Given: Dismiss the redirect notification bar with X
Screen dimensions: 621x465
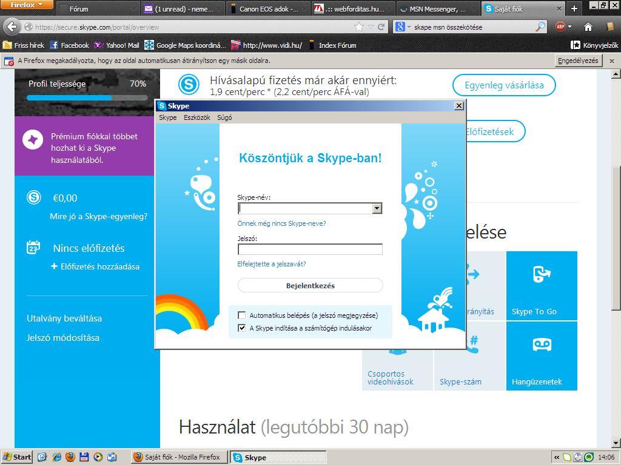Looking at the screenshot, I should pos(611,61).
